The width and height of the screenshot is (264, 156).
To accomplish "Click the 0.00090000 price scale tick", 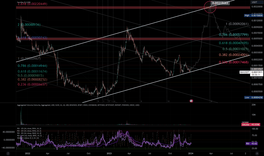I will coord(257,27).
